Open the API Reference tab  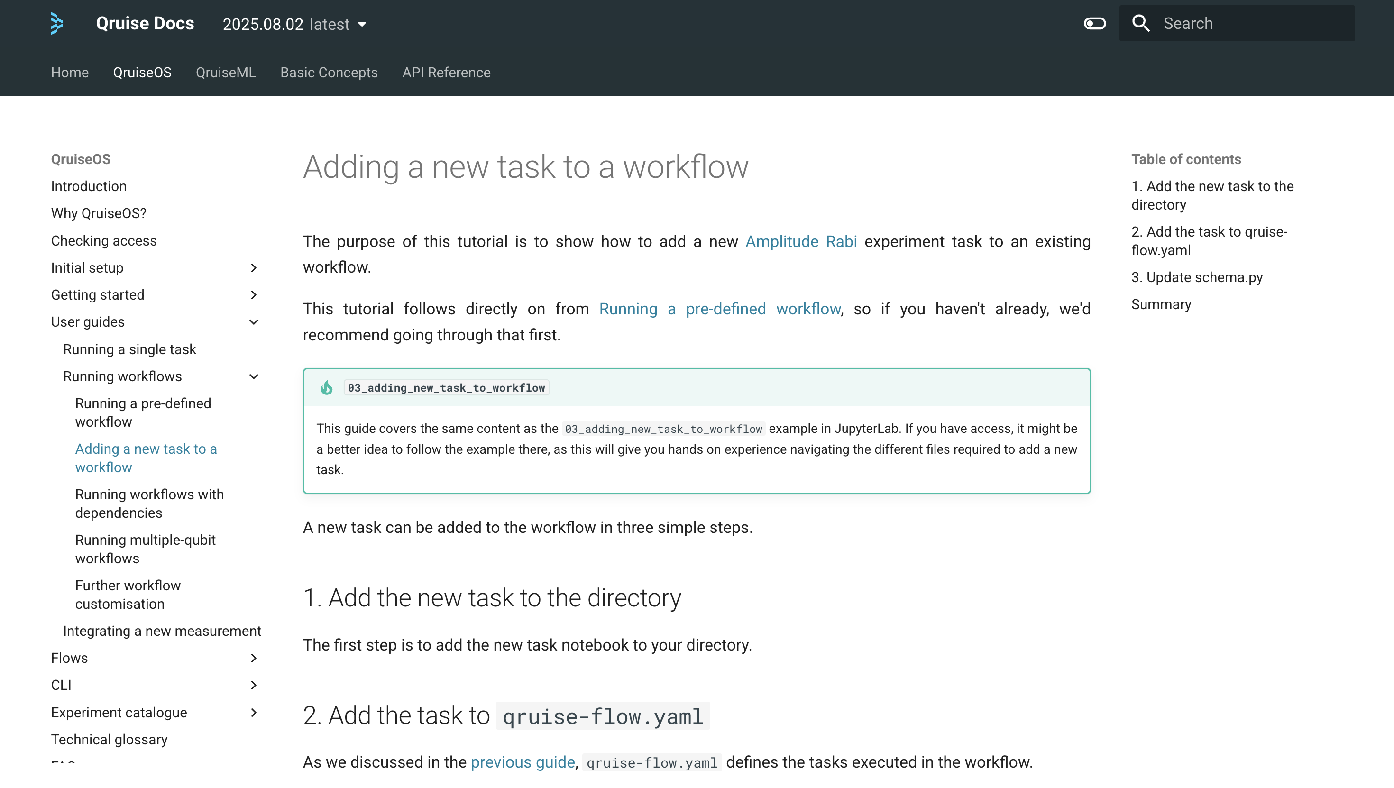[x=446, y=73]
